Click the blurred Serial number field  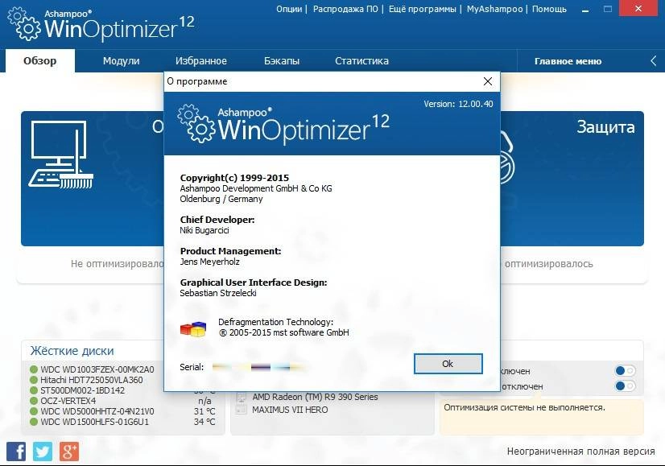coord(258,367)
